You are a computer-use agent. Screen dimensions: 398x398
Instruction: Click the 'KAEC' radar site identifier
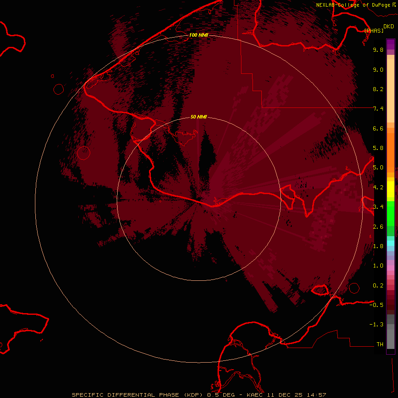point(256,395)
